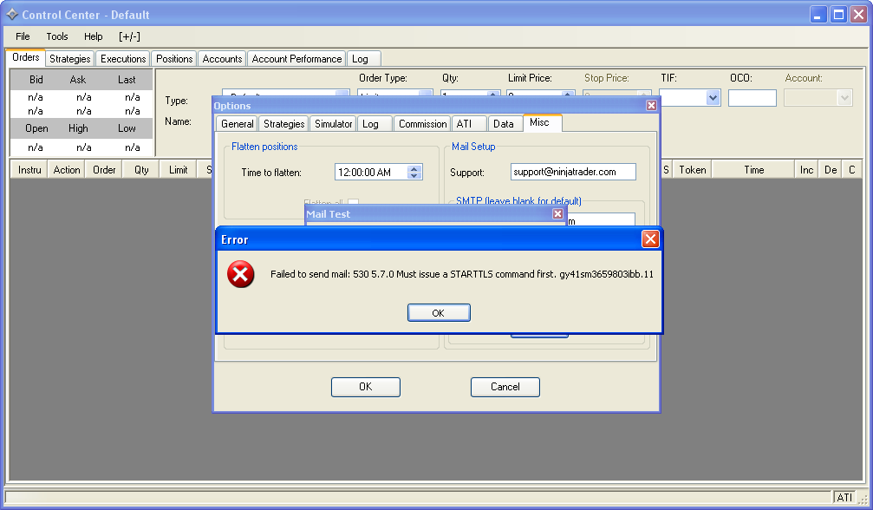Image resolution: width=873 pixels, height=510 pixels.
Task: Open the General tab in Options
Action: click(x=237, y=124)
